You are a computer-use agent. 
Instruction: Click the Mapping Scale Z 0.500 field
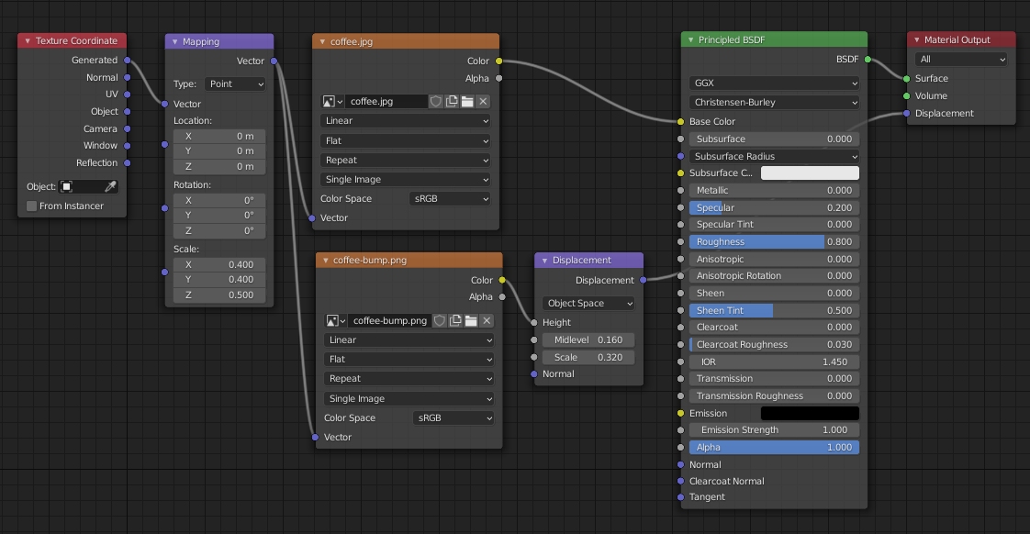point(219,295)
